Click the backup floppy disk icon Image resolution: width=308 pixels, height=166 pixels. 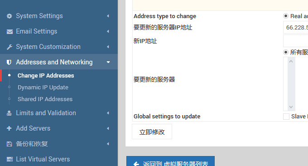9,144
